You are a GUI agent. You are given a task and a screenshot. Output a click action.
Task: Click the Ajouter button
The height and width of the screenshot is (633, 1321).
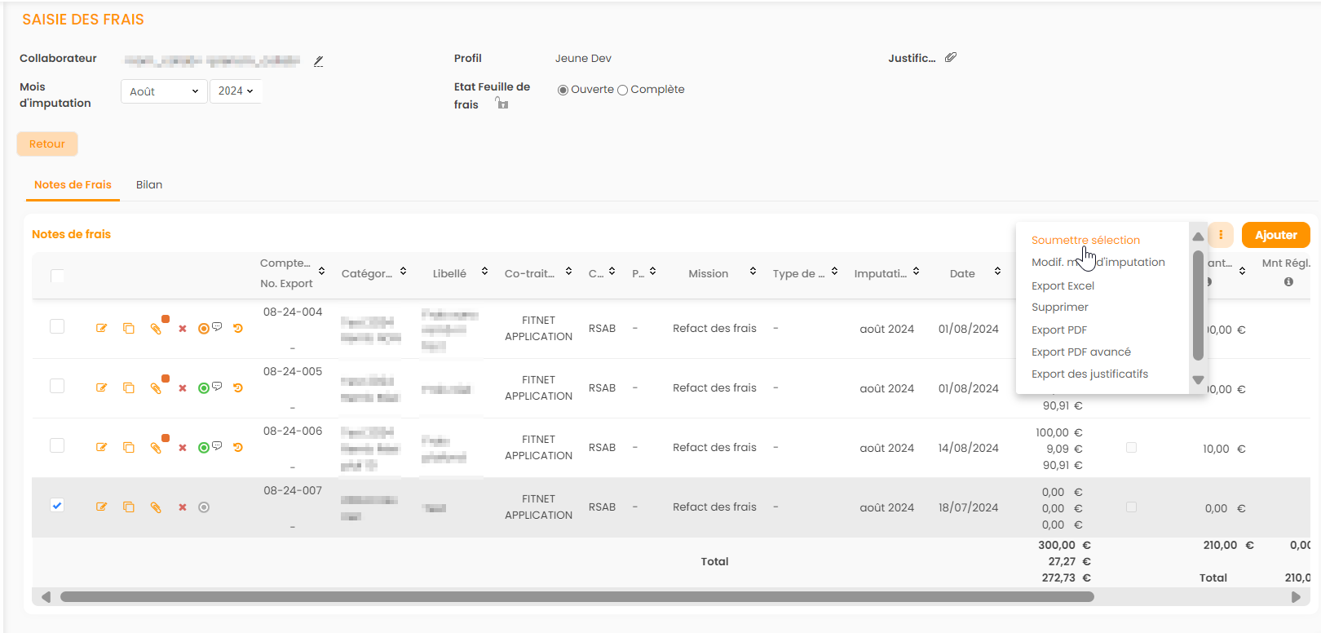pyautogui.click(x=1275, y=235)
